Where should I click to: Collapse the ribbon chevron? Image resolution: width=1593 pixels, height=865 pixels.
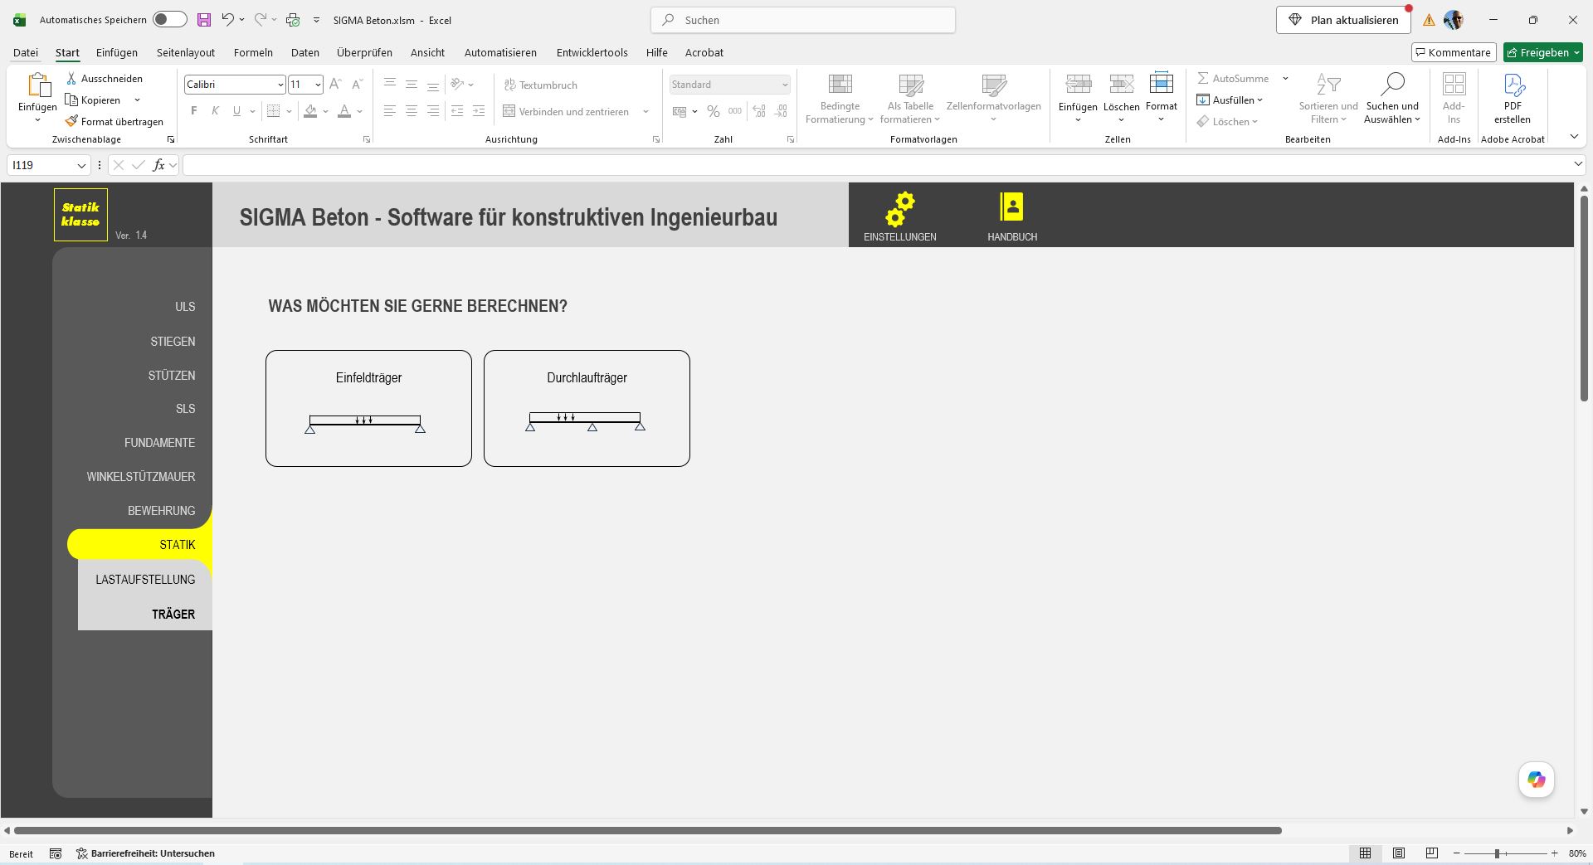point(1574,137)
